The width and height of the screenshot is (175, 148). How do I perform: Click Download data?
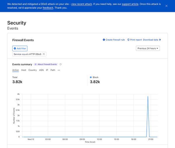coord(150,40)
